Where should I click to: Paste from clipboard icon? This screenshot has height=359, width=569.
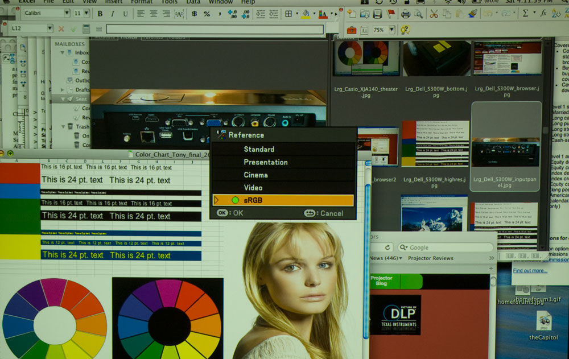click(x=459, y=14)
